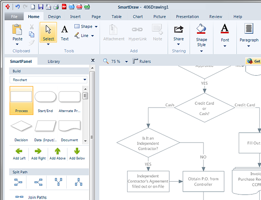Open the Library panel tab

pos(53,62)
